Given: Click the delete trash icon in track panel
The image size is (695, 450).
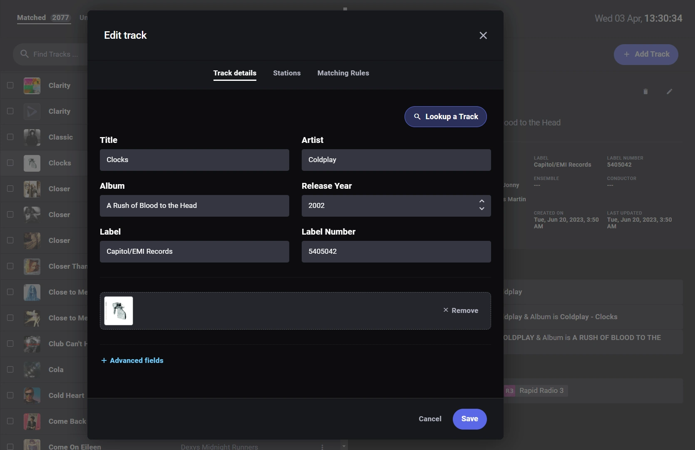Looking at the screenshot, I should 645,91.
